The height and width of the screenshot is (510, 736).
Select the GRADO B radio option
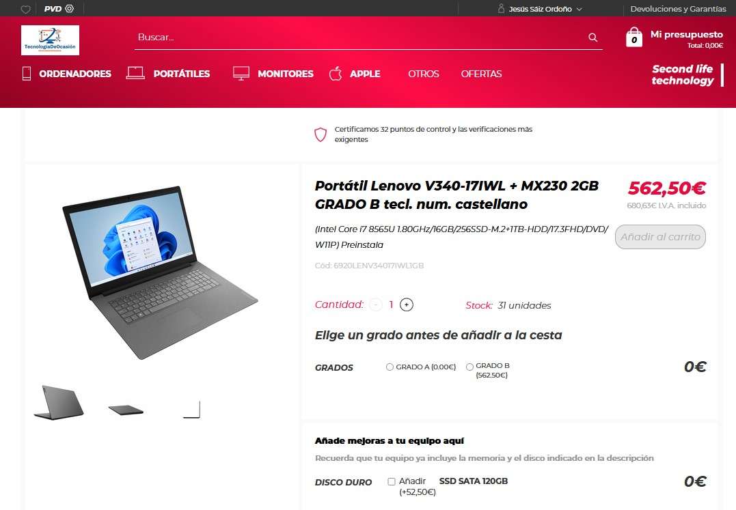(469, 367)
